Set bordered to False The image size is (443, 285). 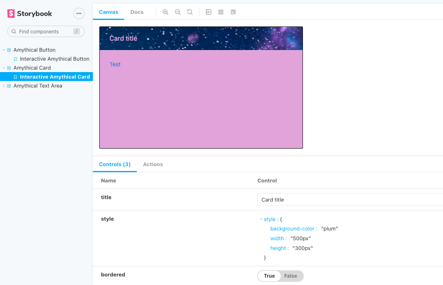pos(291,276)
